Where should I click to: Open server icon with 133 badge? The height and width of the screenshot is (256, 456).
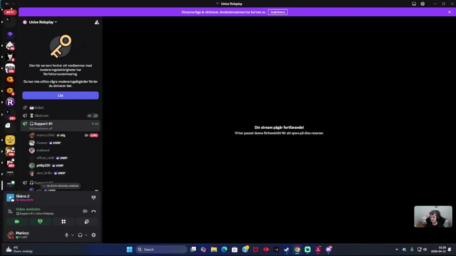10,68
